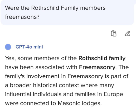Click "freemasons?" in the user question
This screenshot has height=111, width=136.
coord(22,17)
